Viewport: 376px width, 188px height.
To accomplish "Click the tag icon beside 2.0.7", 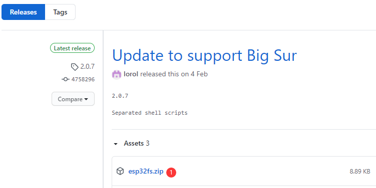I will [75, 67].
